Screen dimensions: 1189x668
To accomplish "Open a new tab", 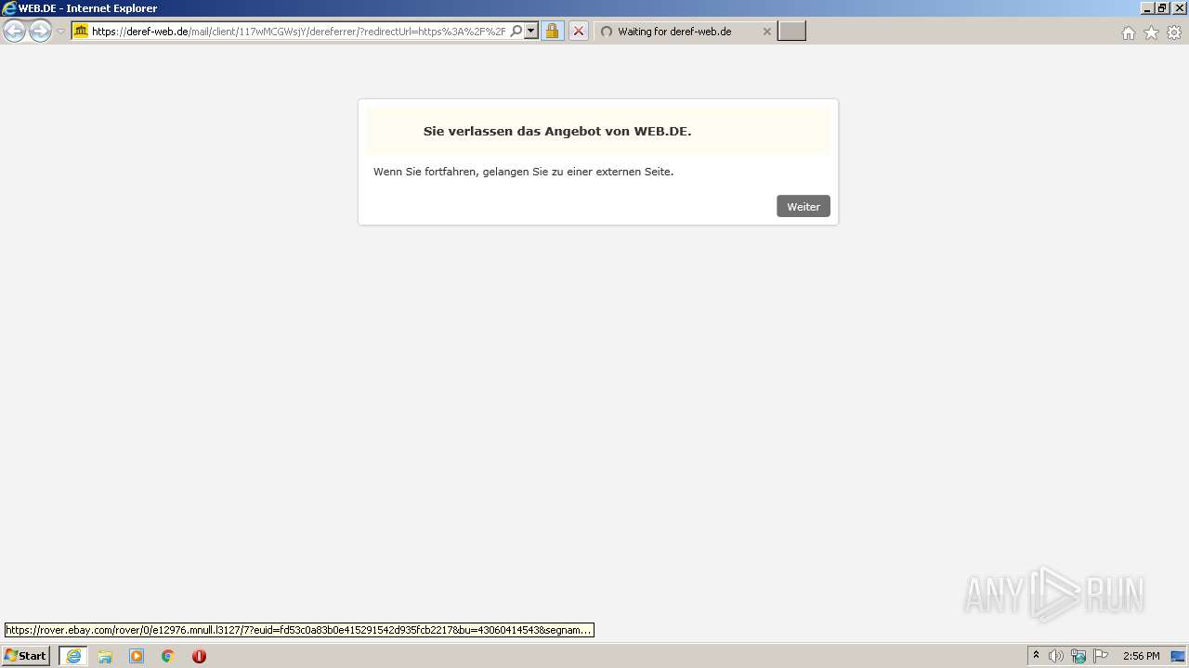I will coord(791,32).
